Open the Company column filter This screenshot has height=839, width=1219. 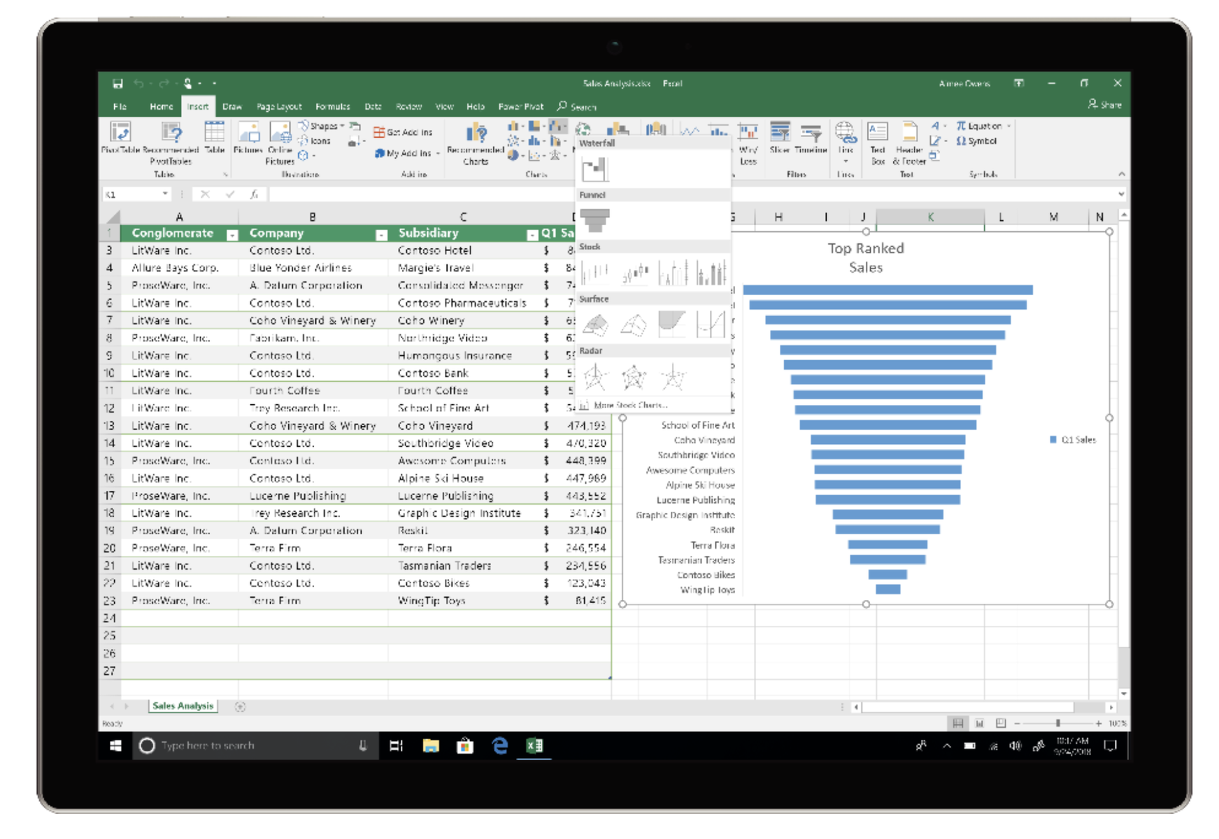tap(381, 235)
